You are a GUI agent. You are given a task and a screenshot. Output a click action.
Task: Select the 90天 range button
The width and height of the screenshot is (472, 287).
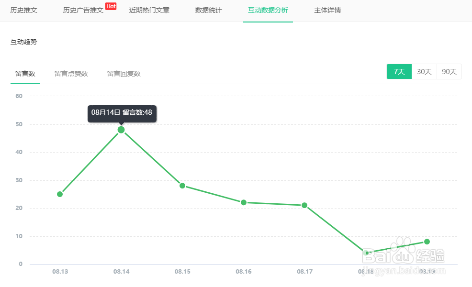(449, 72)
